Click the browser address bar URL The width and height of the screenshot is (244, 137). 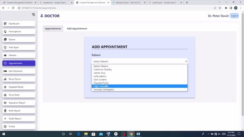click(39, 8)
